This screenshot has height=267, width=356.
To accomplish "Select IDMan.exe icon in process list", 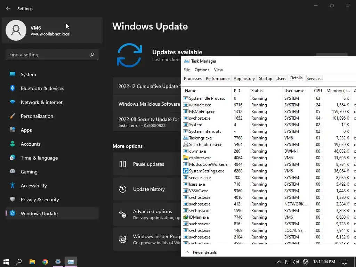I will coord(186,217).
